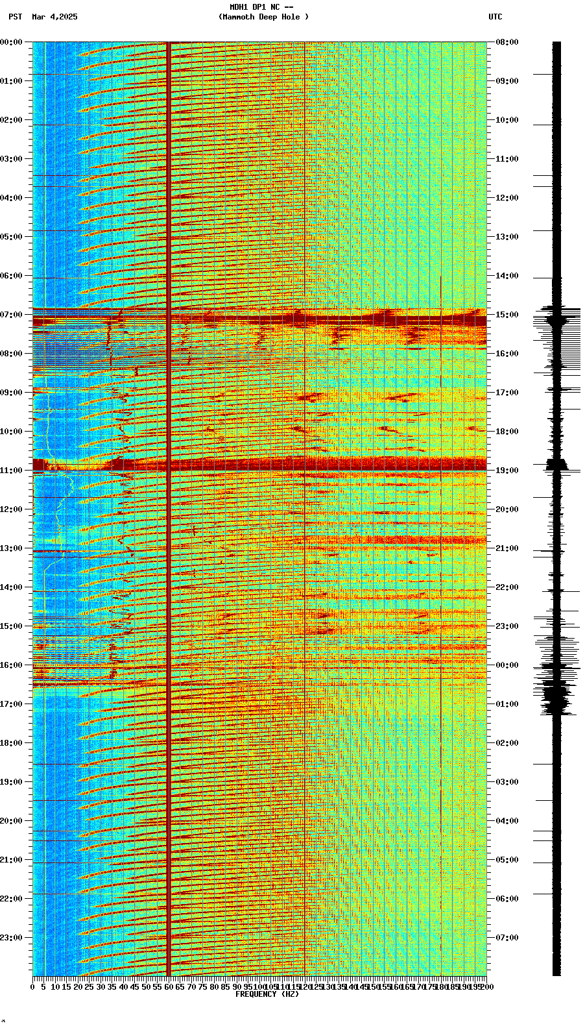Select the 12:00 PST time label on left axis
Viewport: 585px width, 1028px height.
[11, 509]
